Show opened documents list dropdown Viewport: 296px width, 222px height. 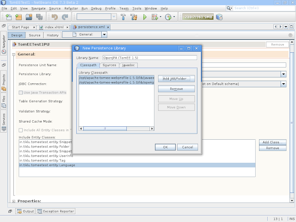coord(286,27)
